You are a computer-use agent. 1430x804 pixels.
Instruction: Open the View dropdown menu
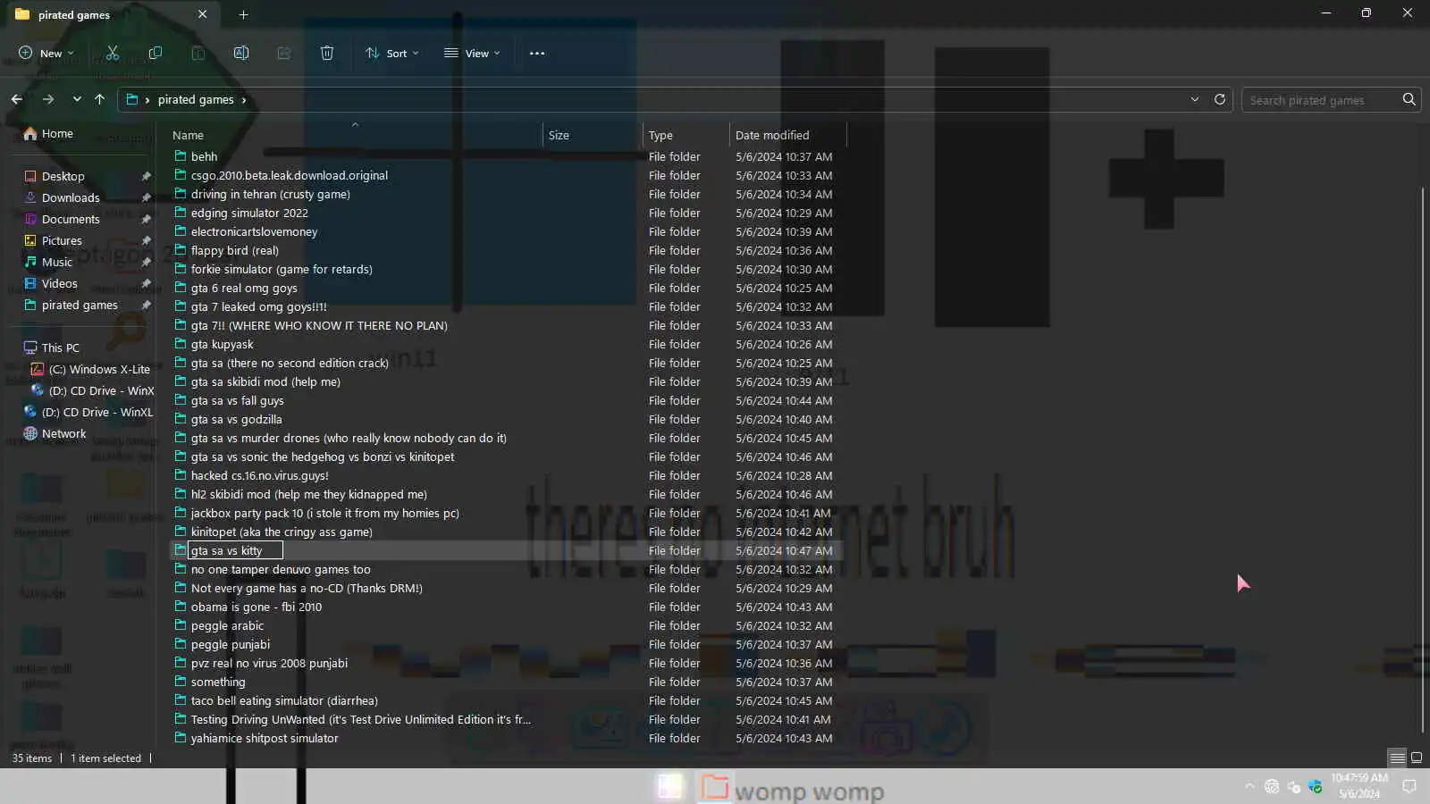(473, 53)
